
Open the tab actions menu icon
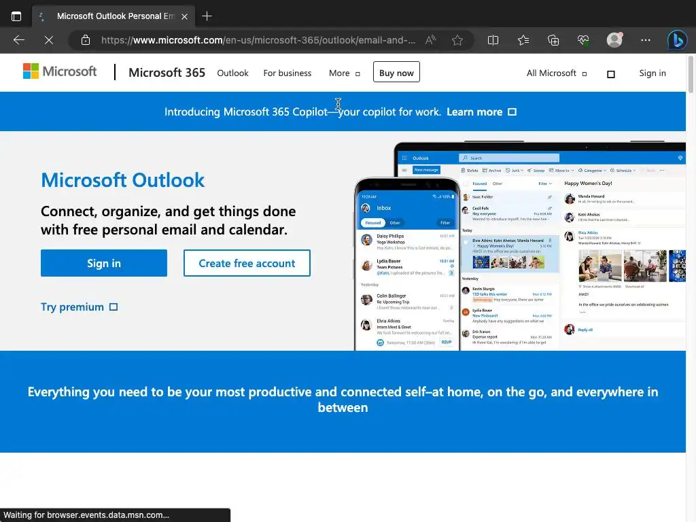click(x=16, y=16)
